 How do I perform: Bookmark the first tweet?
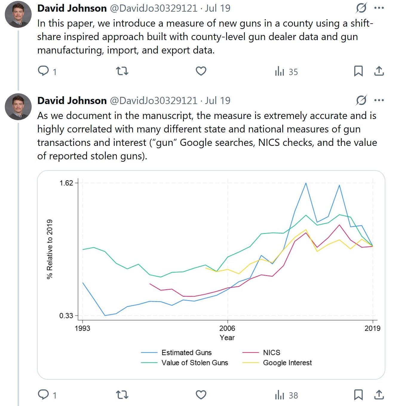point(358,71)
